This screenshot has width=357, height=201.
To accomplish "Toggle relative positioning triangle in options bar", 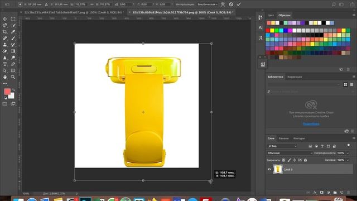I will [x=46, y=4].
